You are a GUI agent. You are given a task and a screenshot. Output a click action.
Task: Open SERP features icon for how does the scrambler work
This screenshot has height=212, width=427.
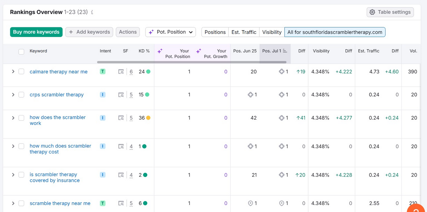tap(121, 118)
